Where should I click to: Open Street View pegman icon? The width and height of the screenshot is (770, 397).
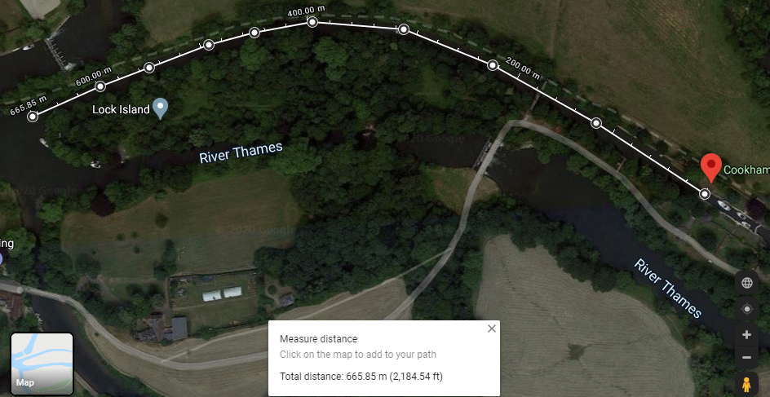(x=747, y=386)
